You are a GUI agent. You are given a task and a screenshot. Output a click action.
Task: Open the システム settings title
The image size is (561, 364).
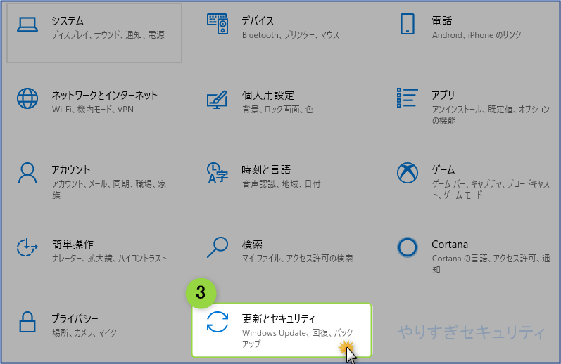pos(68,20)
